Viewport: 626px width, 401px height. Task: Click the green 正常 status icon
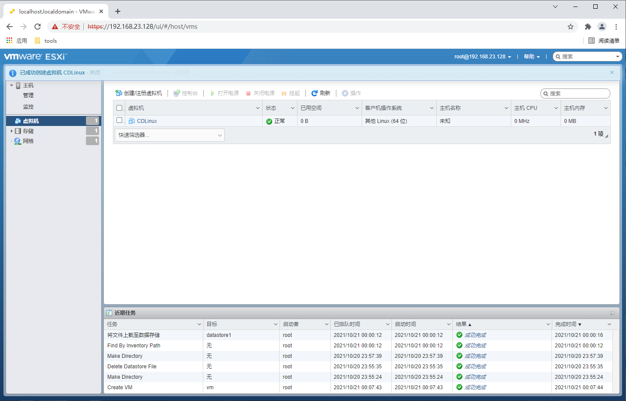pos(269,121)
